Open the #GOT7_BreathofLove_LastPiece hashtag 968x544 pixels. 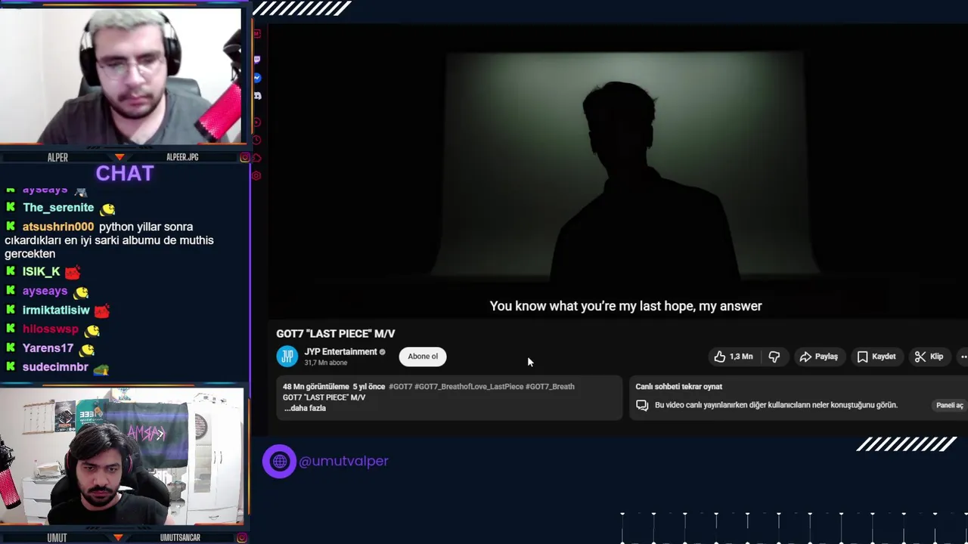click(469, 386)
